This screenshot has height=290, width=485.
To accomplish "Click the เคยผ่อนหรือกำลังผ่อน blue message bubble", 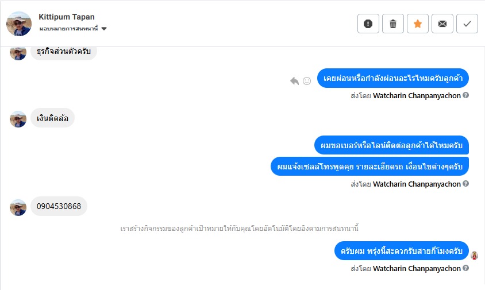I will 393,78.
